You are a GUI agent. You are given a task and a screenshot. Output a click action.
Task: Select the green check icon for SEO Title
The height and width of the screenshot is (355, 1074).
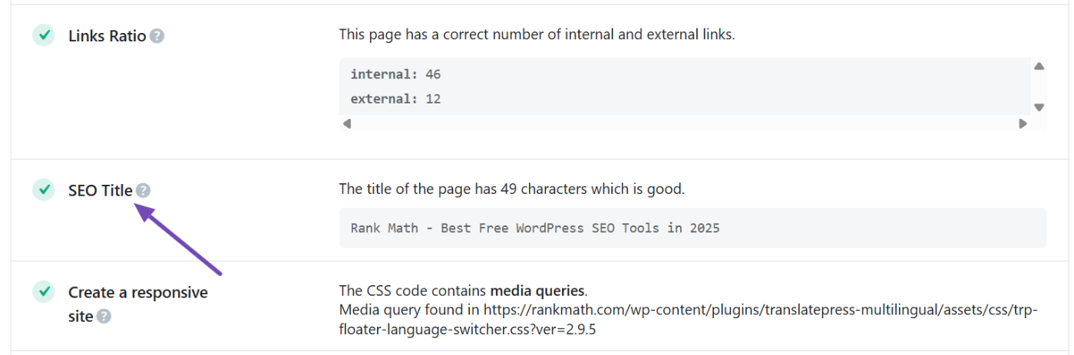point(44,190)
